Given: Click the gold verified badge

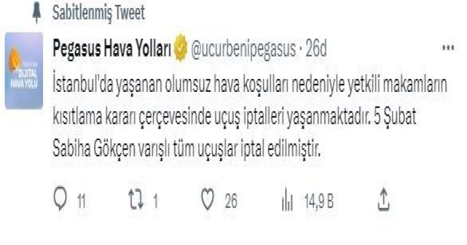Looking at the screenshot, I should pyautogui.click(x=181, y=48).
